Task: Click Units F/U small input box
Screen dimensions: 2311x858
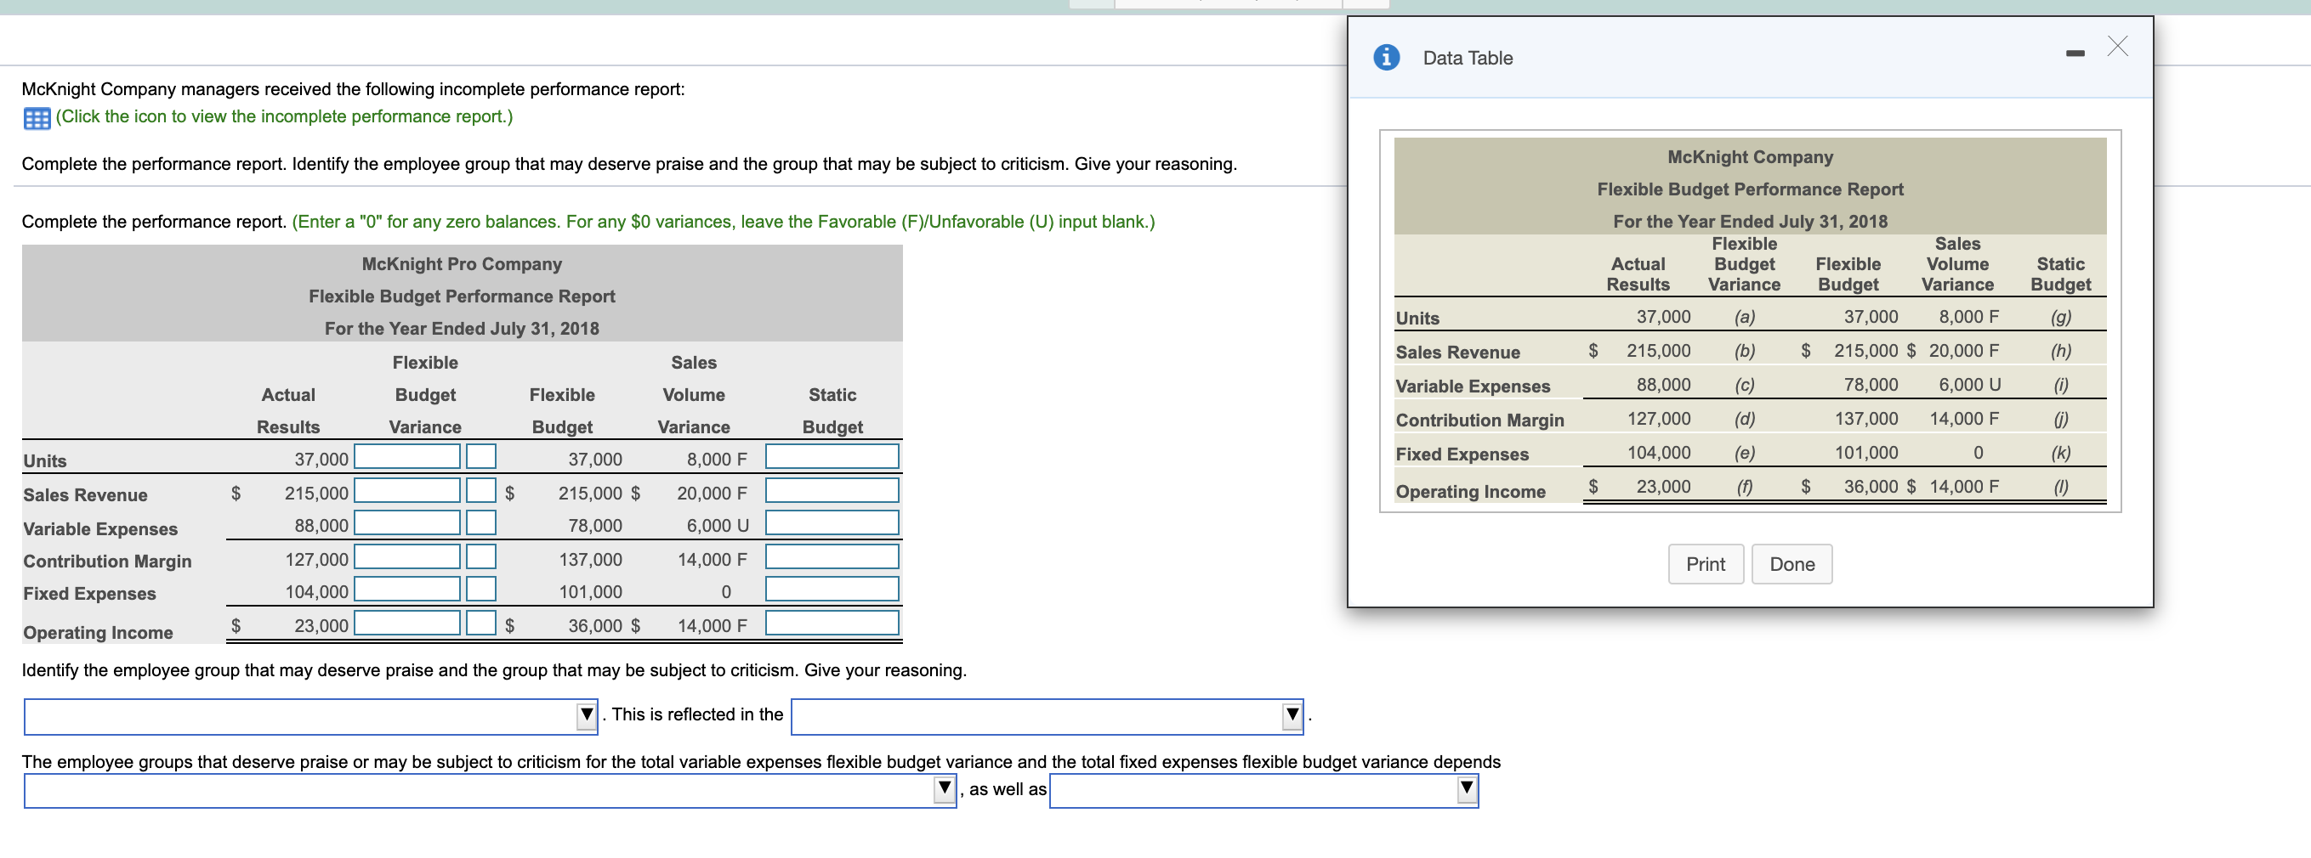Action: pyautogui.click(x=481, y=456)
